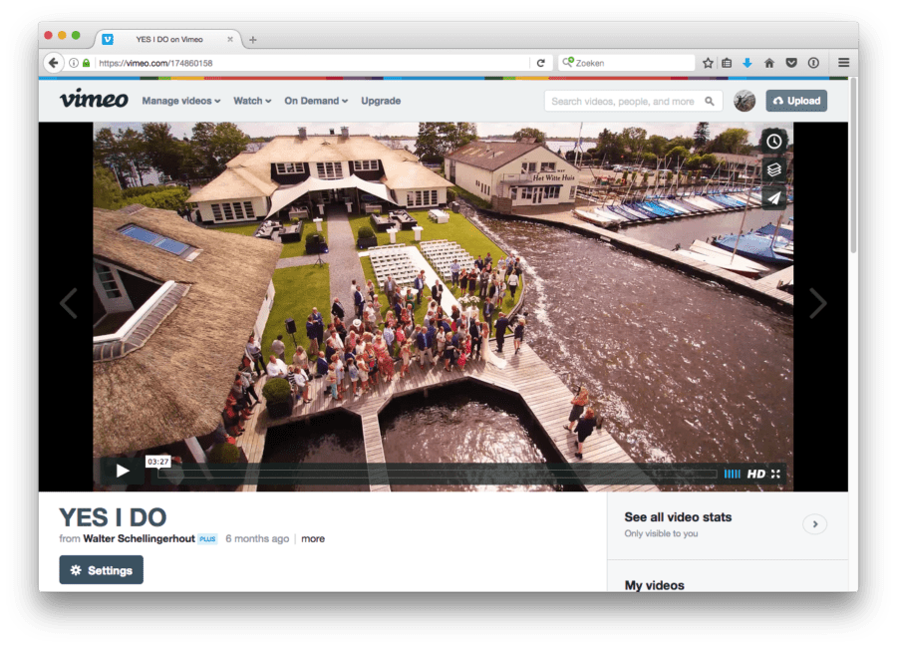Viewport: 897px width, 647px height.
Task: Enter fullscreen mode in player
Action: coord(775,474)
